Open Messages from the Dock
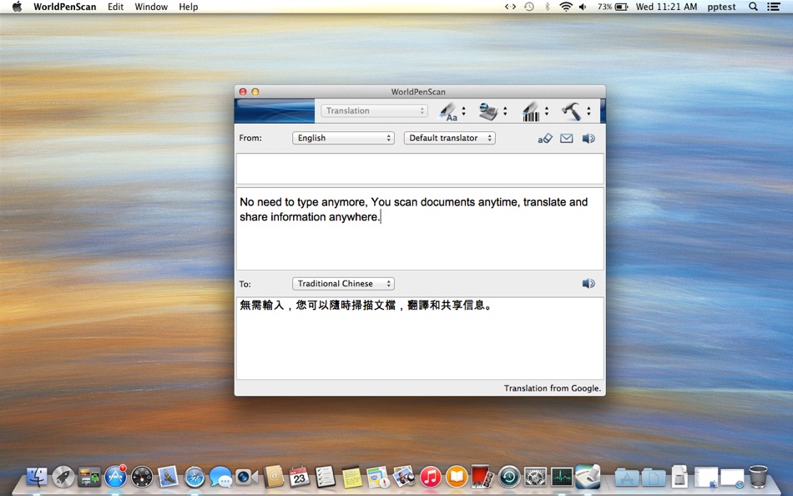 (x=220, y=477)
